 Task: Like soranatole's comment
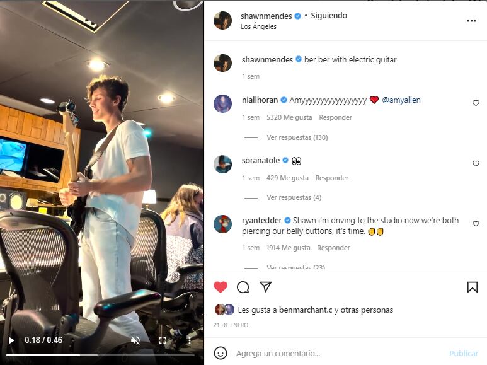click(x=476, y=163)
